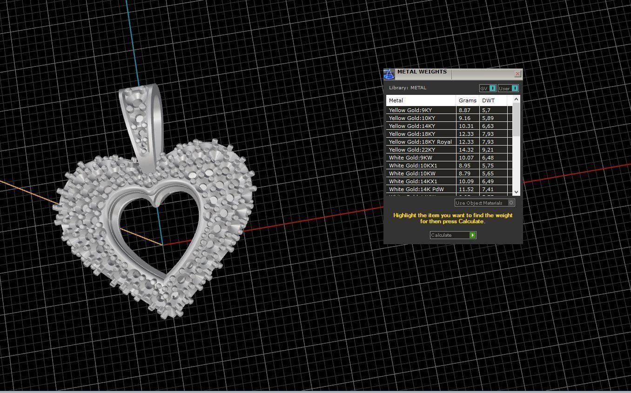Click the 6,63 DWT value
The width and height of the screenshot is (631, 393).
pyautogui.click(x=488, y=126)
